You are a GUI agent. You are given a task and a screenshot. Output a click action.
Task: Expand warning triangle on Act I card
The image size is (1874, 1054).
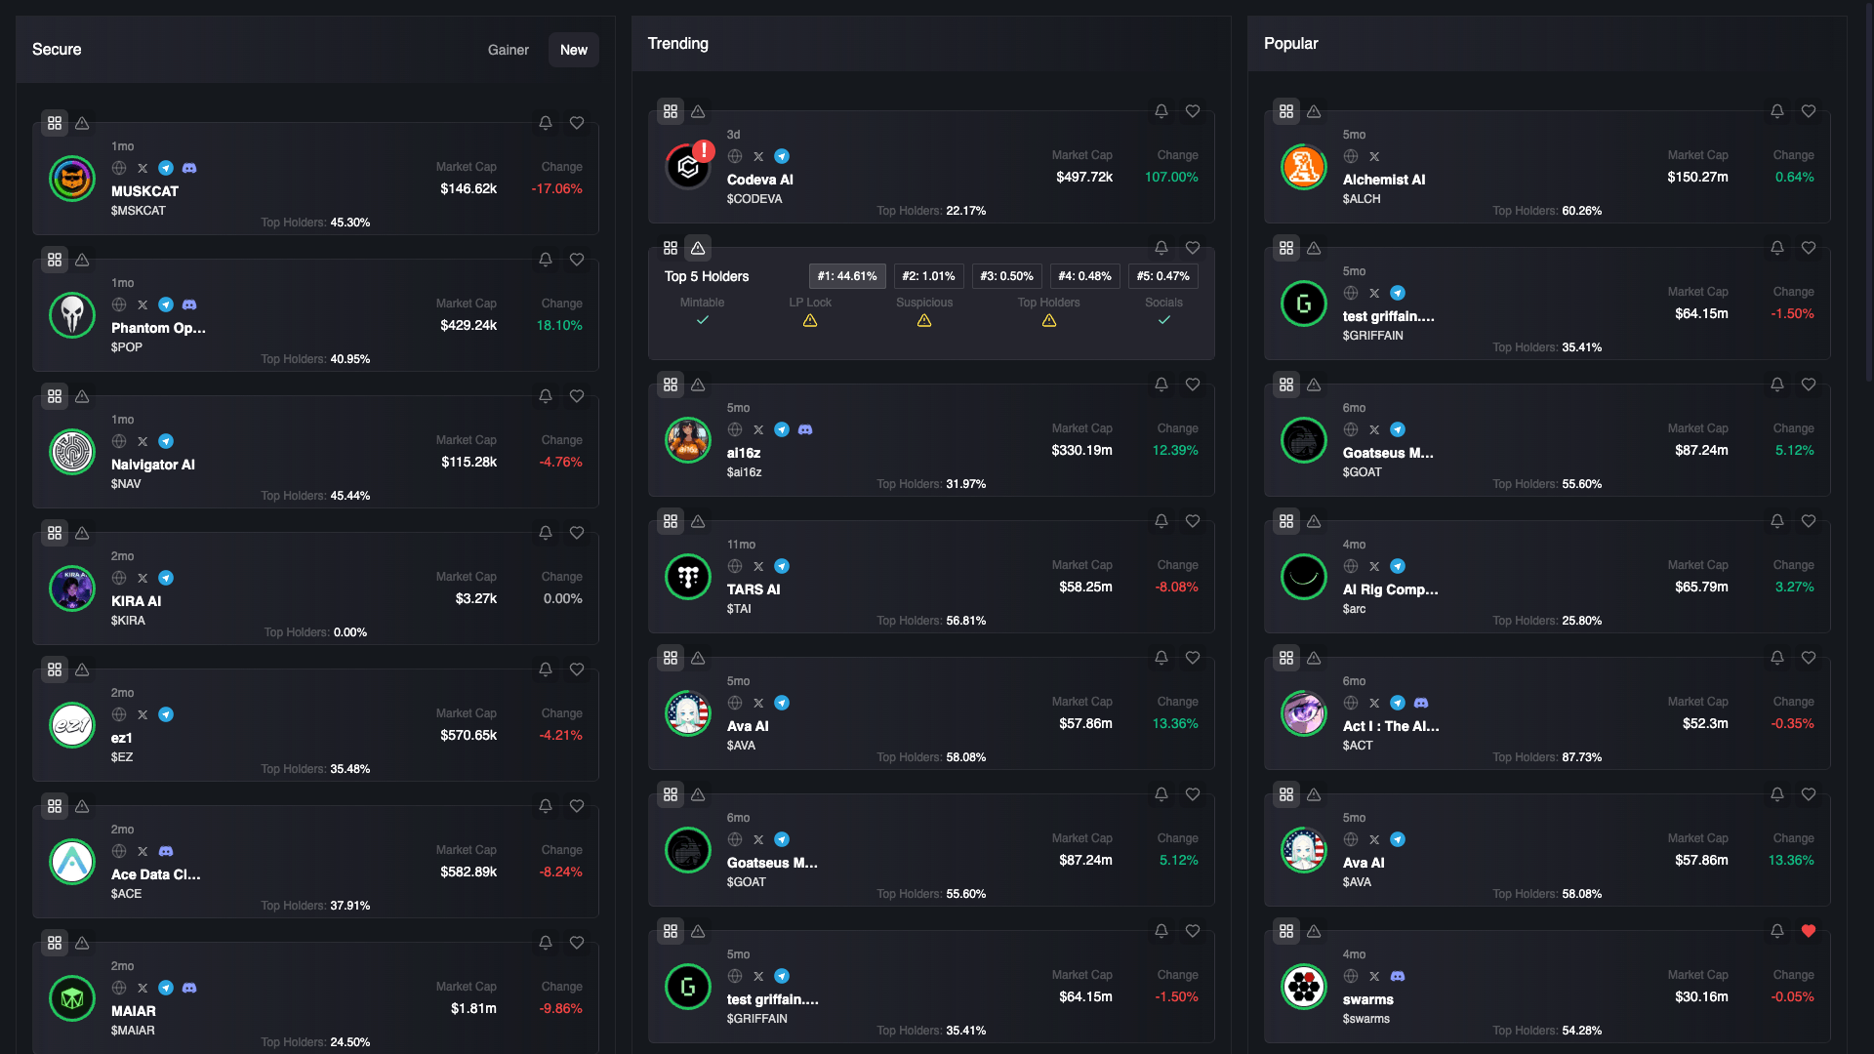coord(1314,658)
